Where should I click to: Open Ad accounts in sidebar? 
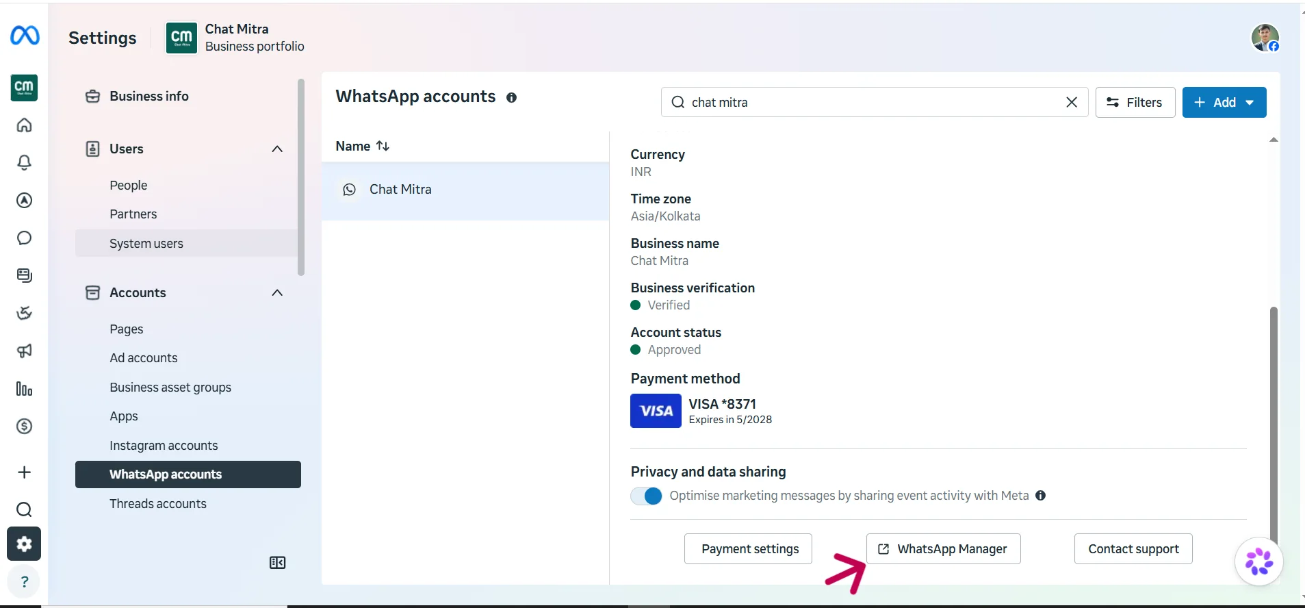(x=144, y=358)
